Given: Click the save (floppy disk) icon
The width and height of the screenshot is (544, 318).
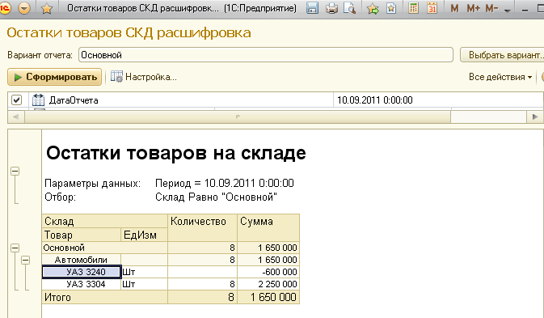Looking at the screenshot, I should 312,8.
